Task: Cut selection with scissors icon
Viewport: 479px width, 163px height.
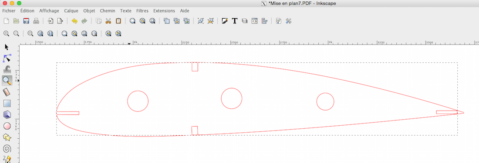Action: [108, 21]
